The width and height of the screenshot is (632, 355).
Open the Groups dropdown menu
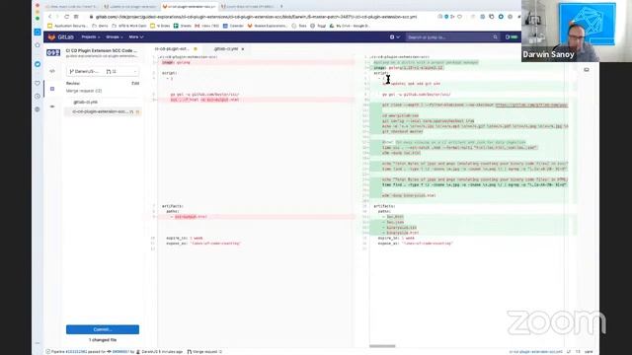pyautogui.click(x=115, y=37)
